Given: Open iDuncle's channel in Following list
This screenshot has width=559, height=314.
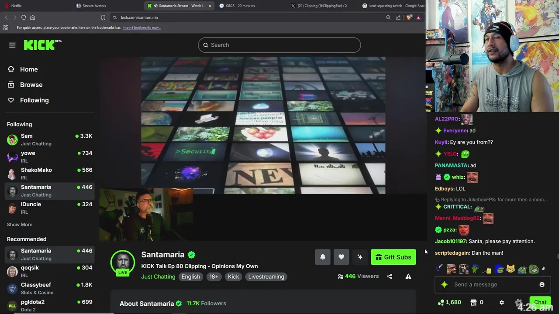Looking at the screenshot, I should (x=50, y=208).
